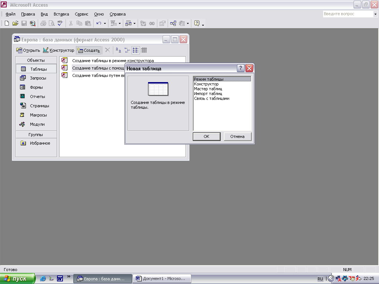Select Мастер таблиц in the list

point(208,89)
